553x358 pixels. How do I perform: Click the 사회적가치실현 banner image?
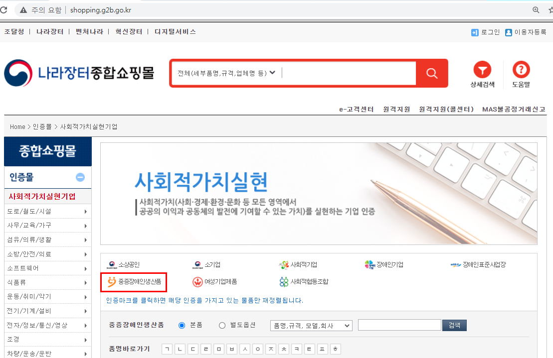(x=319, y=194)
